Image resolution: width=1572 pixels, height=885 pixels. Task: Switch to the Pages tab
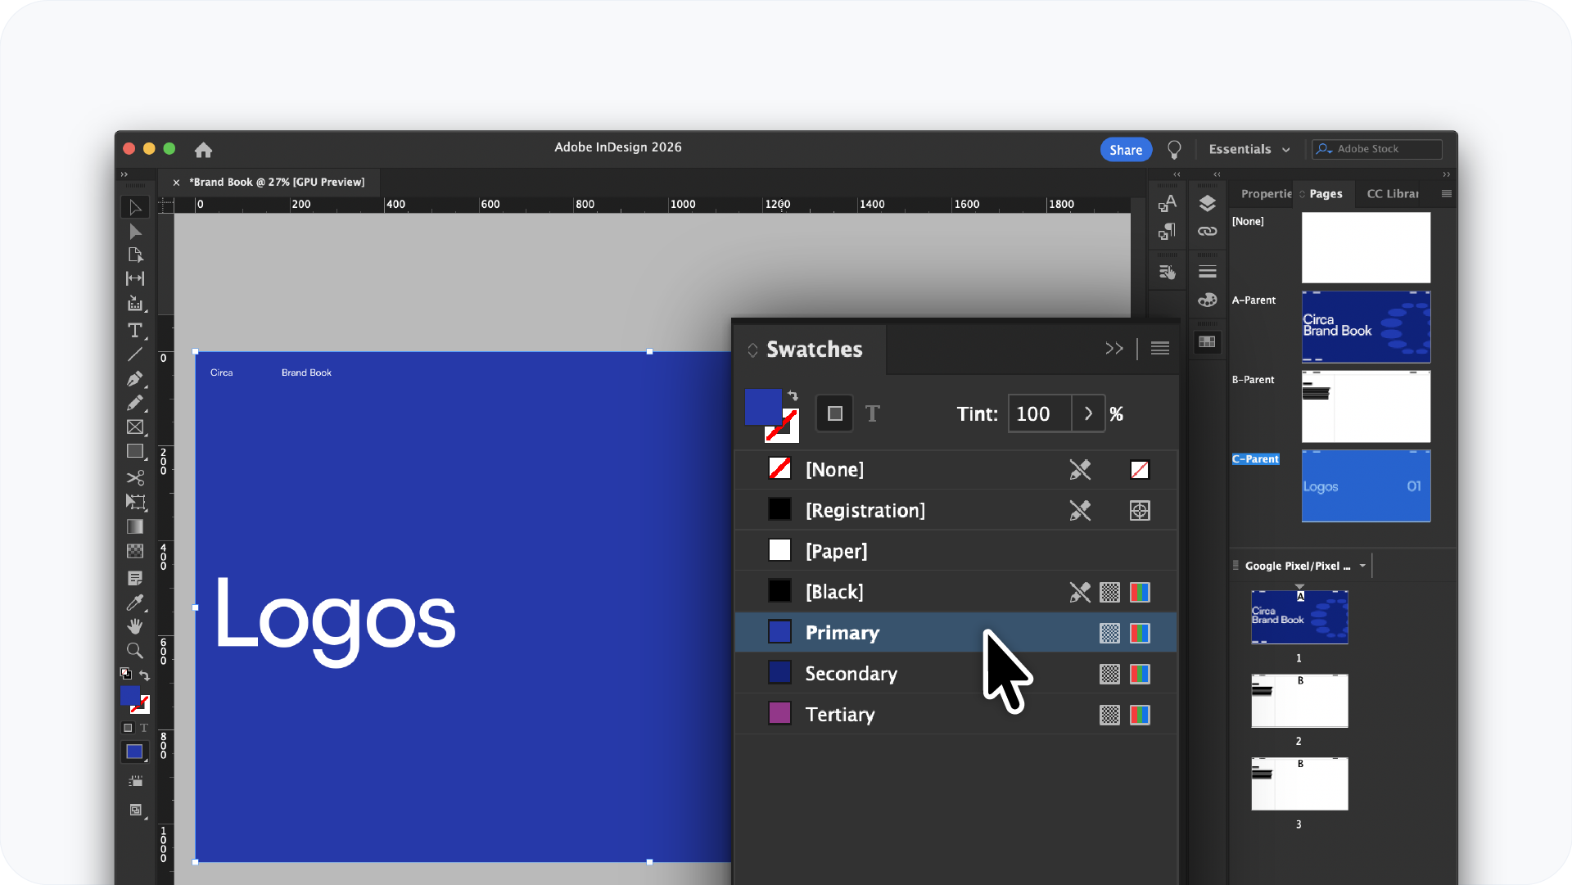[1326, 194]
